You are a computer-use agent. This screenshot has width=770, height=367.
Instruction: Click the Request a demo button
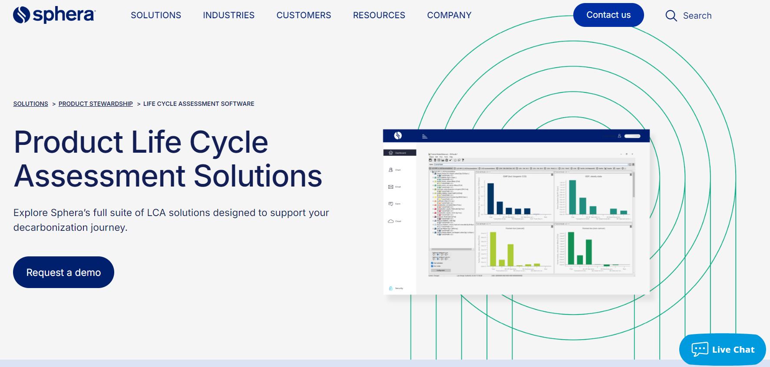tap(63, 272)
